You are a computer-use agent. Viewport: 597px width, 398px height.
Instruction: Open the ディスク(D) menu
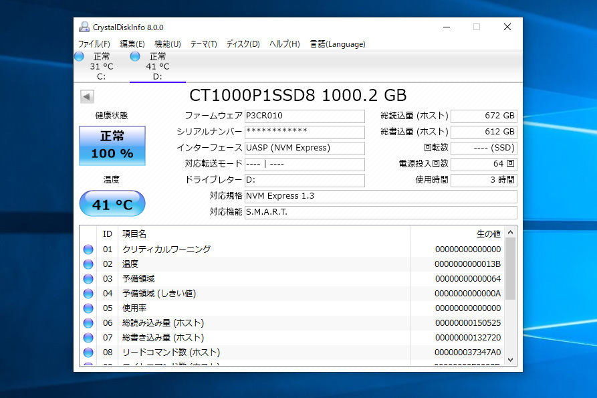tap(243, 44)
